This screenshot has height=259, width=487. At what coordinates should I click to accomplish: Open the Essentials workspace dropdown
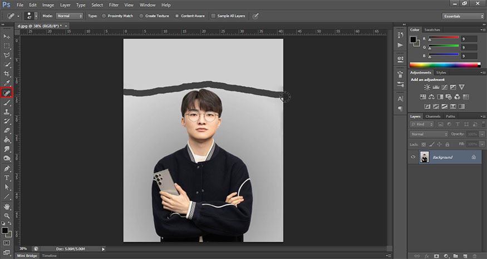(x=463, y=16)
